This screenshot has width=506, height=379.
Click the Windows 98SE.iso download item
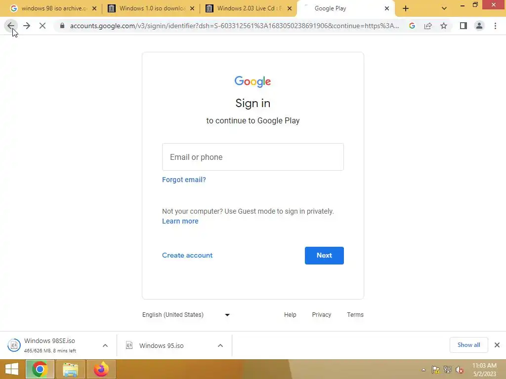click(49, 345)
